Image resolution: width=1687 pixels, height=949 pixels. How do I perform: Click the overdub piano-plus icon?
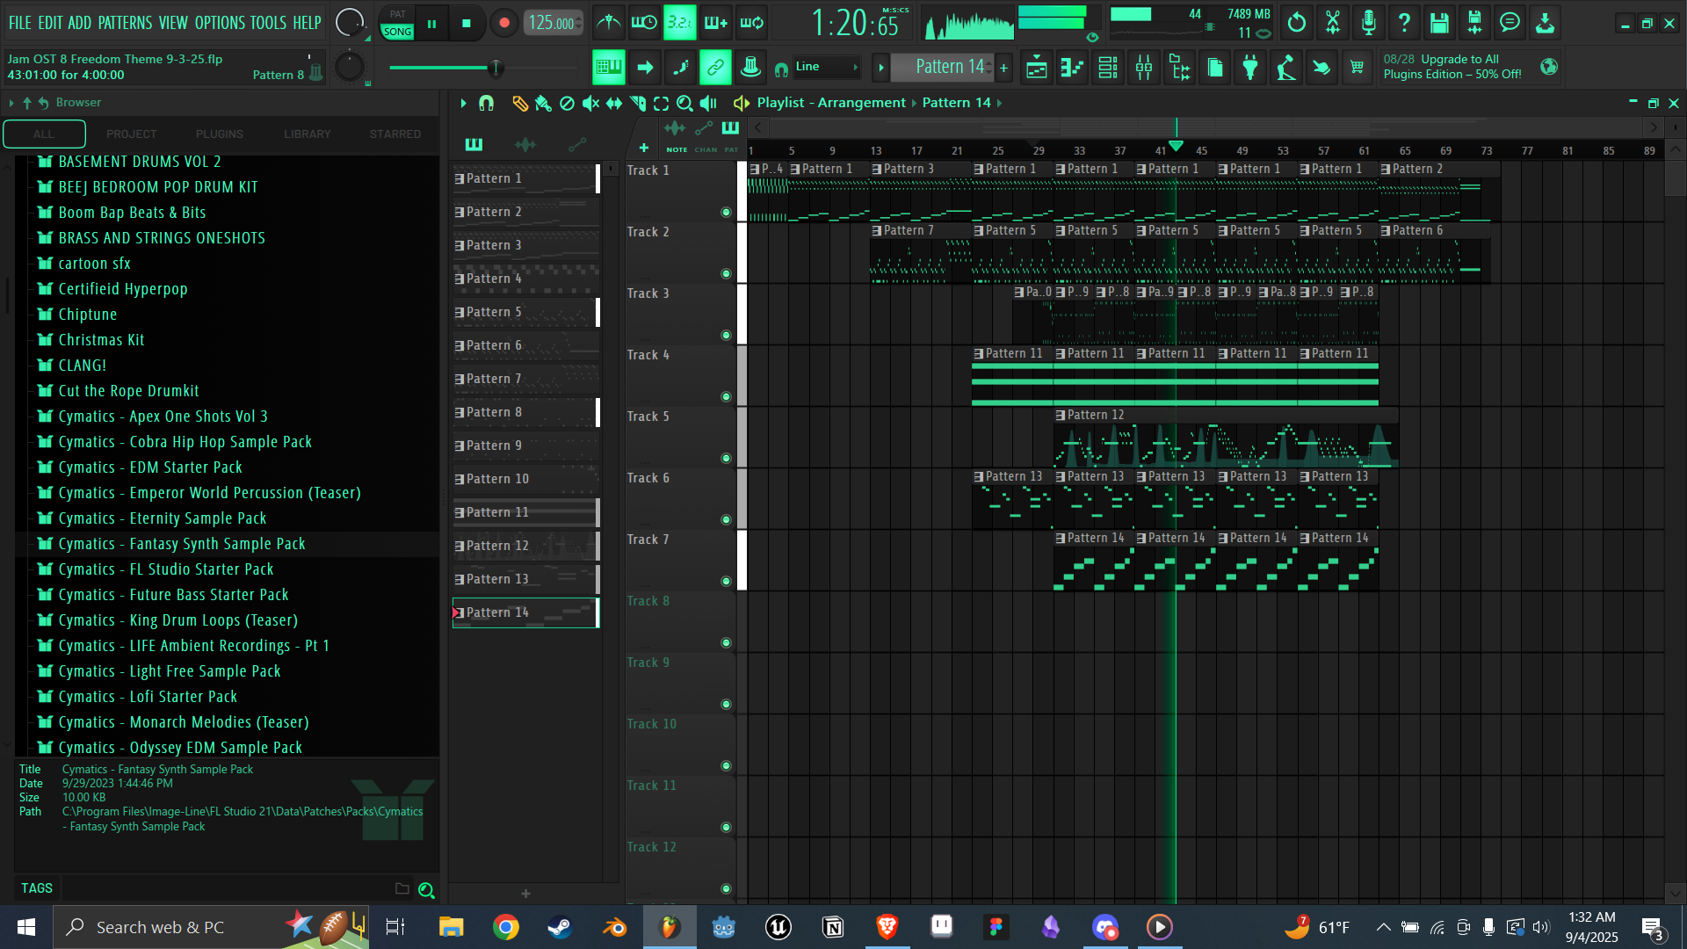(x=716, y=23)
